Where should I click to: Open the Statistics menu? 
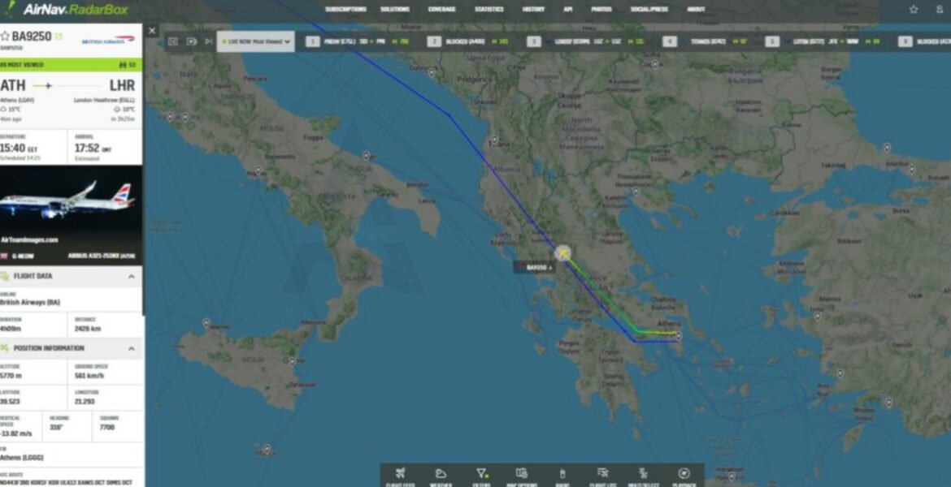click(x=489, y=9)
